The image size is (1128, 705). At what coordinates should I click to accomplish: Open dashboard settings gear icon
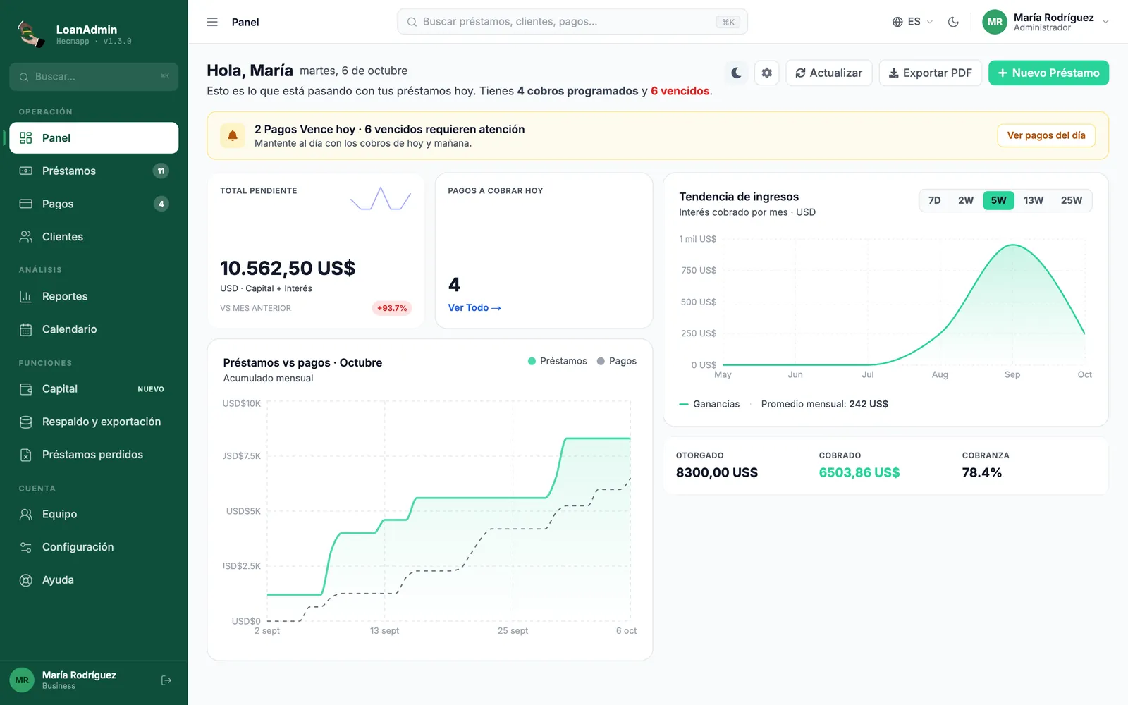[767, 73]
